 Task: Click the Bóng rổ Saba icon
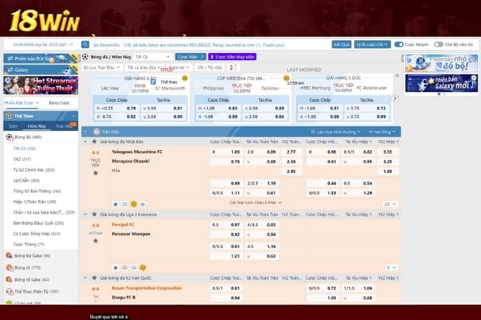(x=9, y=280)
